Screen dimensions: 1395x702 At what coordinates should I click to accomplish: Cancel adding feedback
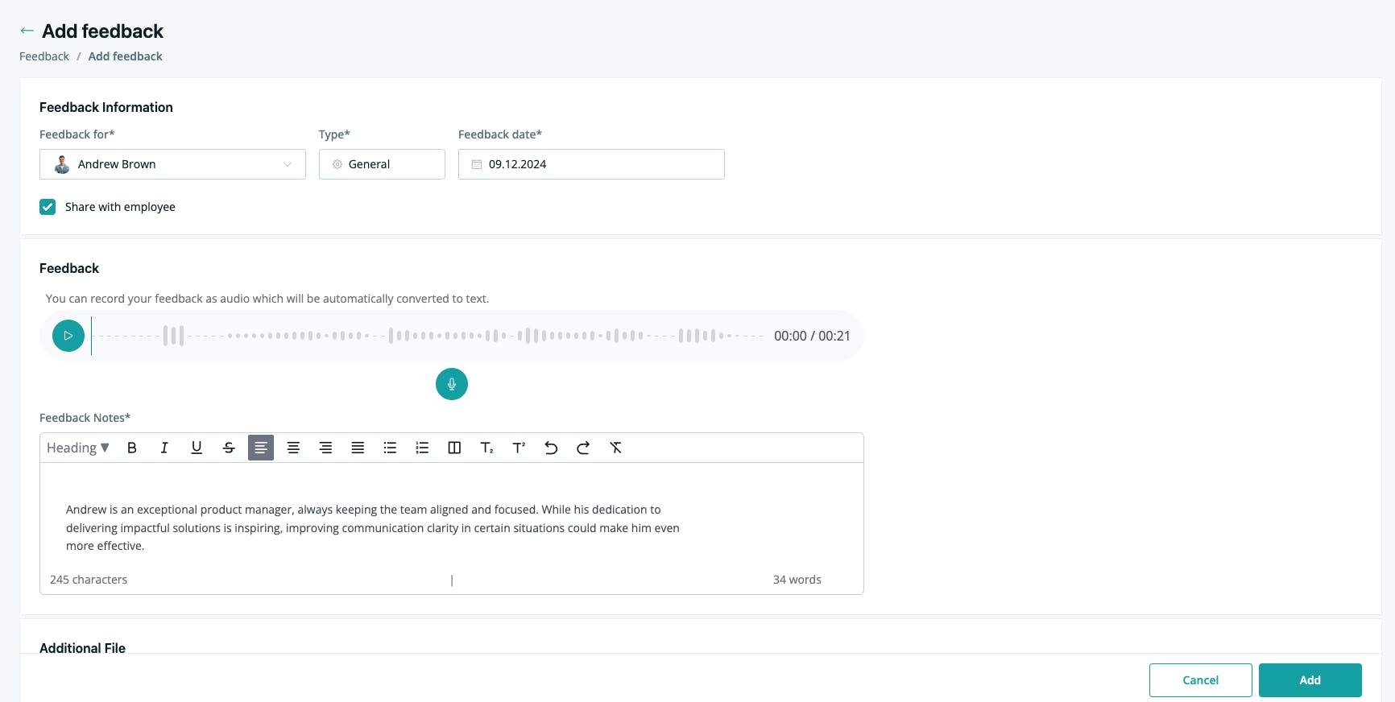pyautogui.click(x=1201, y=680)
